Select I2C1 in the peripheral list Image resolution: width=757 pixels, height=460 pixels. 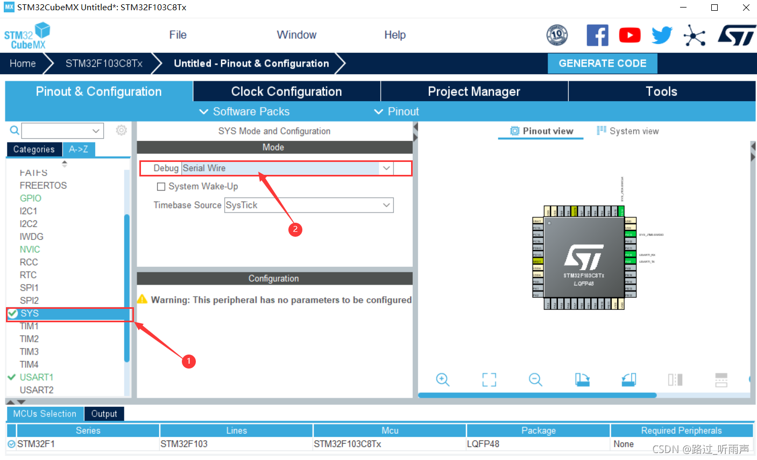(x=29, y=211)
